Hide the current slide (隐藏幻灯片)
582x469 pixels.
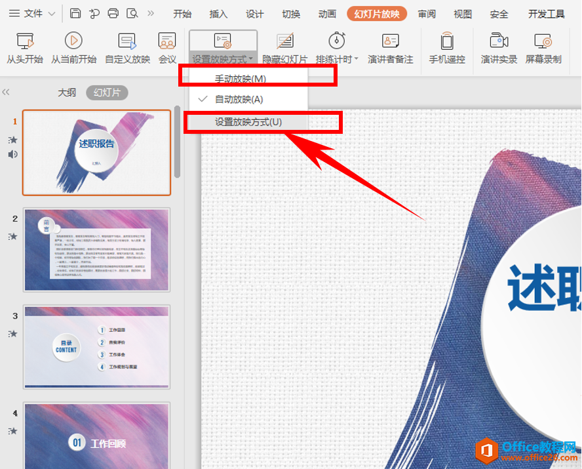tap(284, 49)
